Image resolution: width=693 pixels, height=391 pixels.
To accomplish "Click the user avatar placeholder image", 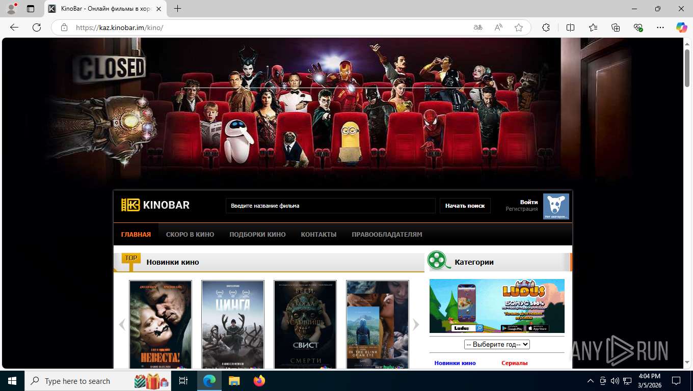I will (x=556, y=206).
